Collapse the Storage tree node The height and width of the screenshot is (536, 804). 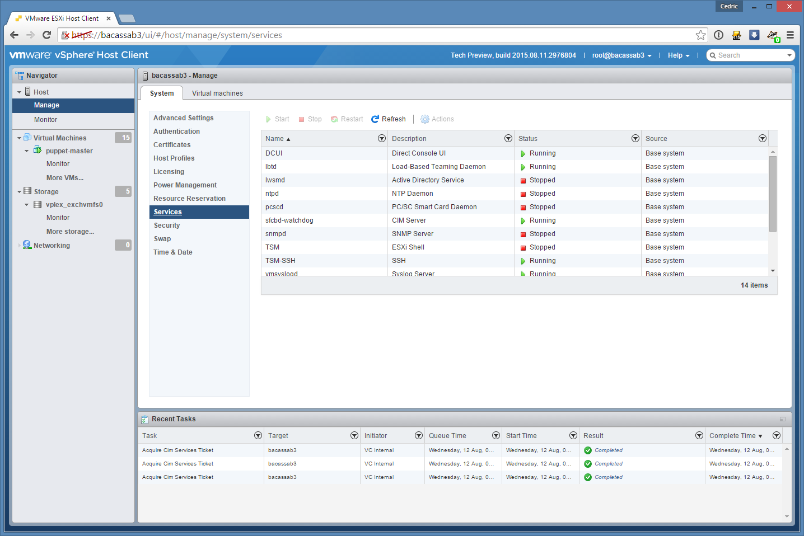click(x=19, y=192)
